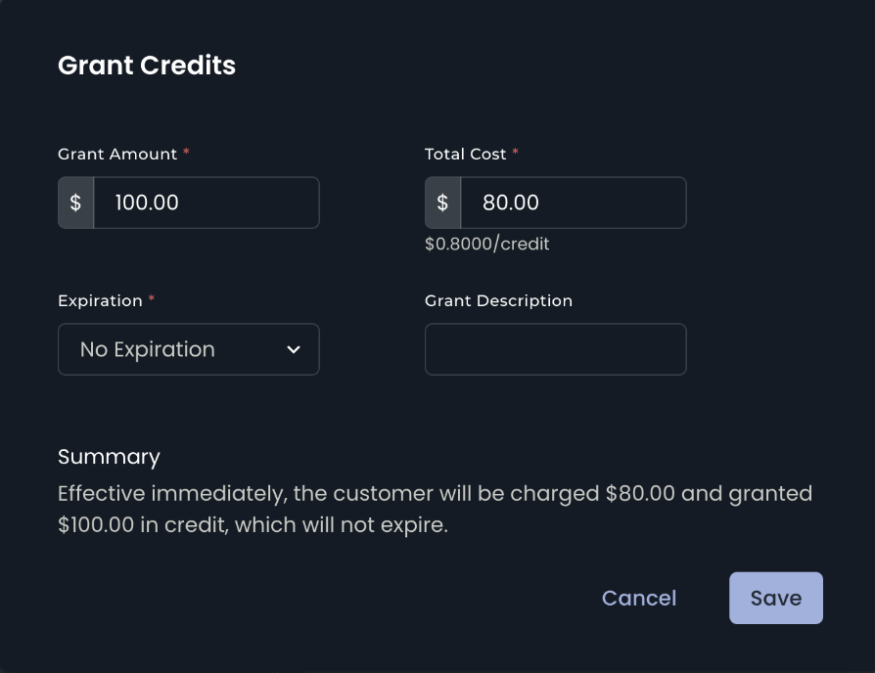Image resolution: width=875 pixels, height=673 pixels.
Task: Click the Total Cost label
Action: [x=466, y=154]
